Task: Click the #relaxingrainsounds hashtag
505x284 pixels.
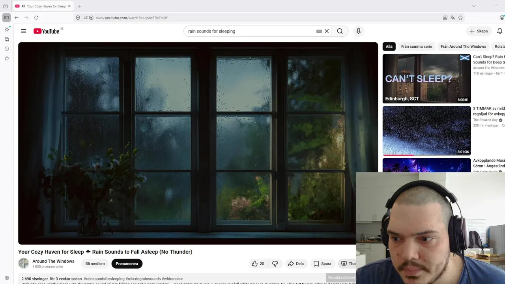Action: click(143, 279)
